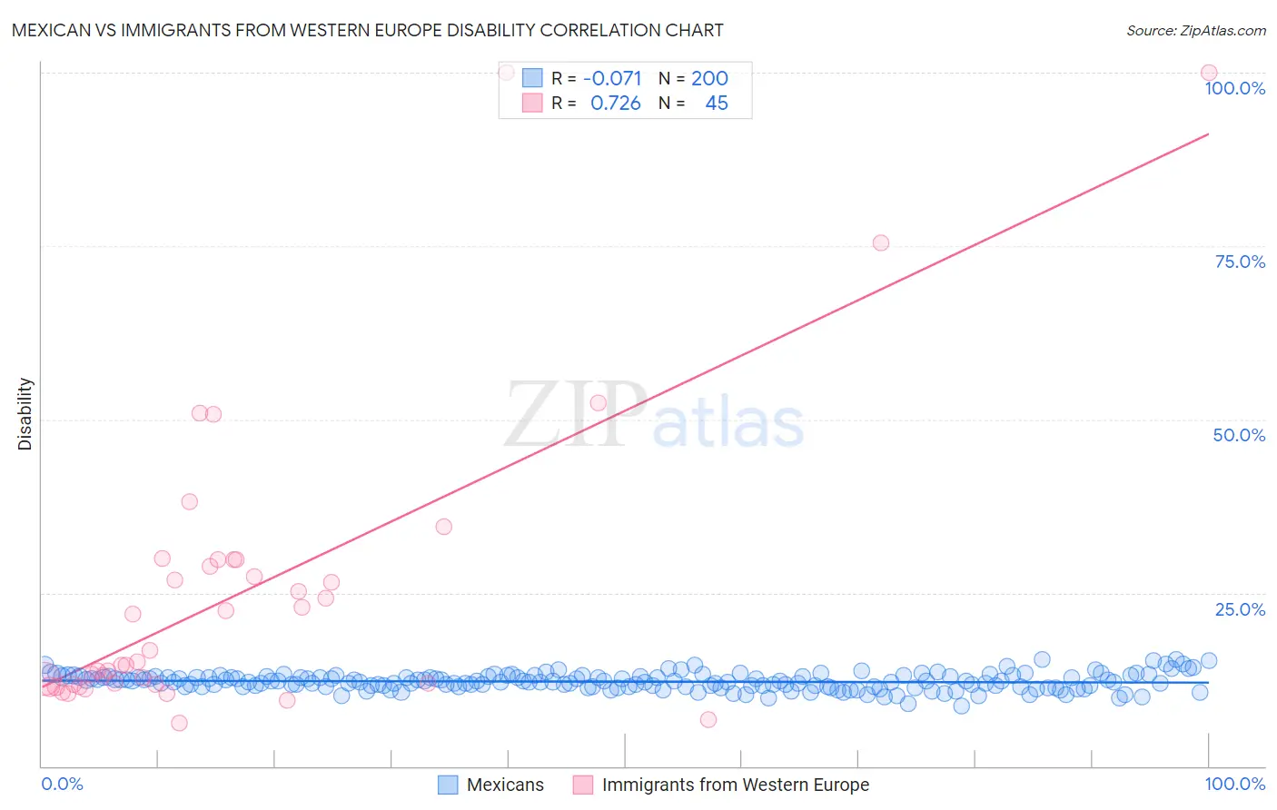Image resolution: width=1277 pixels, height=810 pixels.
Task: Click the 50.0% y-axis tick label
Action: pos(1239,435)
